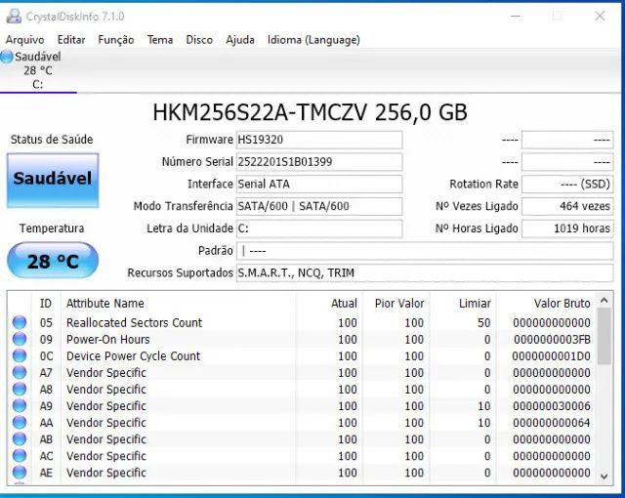The height and width of the screenshot is (498, 625).
Task: Click status orb for Power-On Hours row
Action: tap(20, 339)
